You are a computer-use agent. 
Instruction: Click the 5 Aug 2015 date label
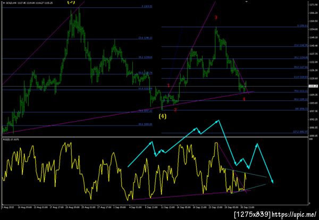tap(7, 207)
